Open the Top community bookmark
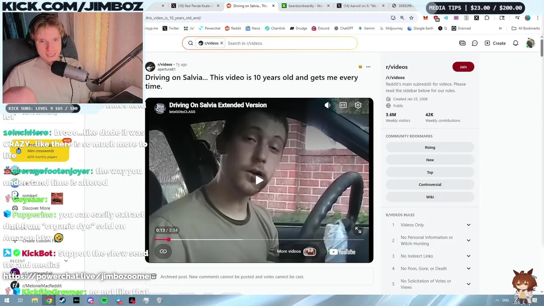The height and width of the screenshot is (306, 544). [430, 172]
